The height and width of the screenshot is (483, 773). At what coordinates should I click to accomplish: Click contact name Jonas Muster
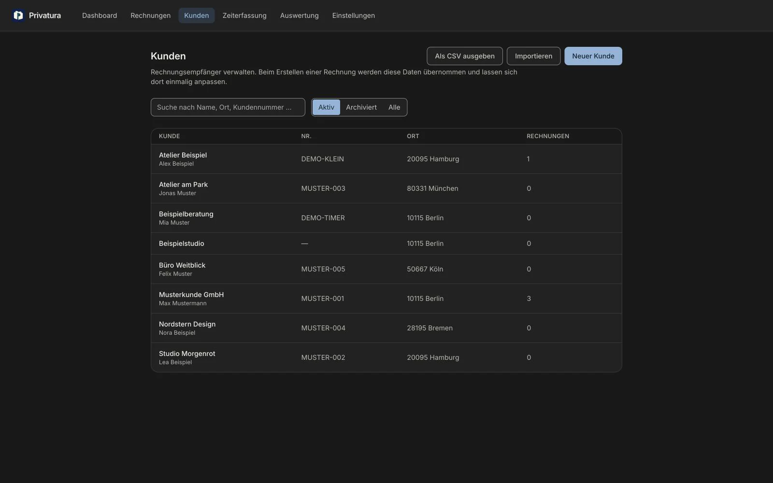(x=178, y=193)
